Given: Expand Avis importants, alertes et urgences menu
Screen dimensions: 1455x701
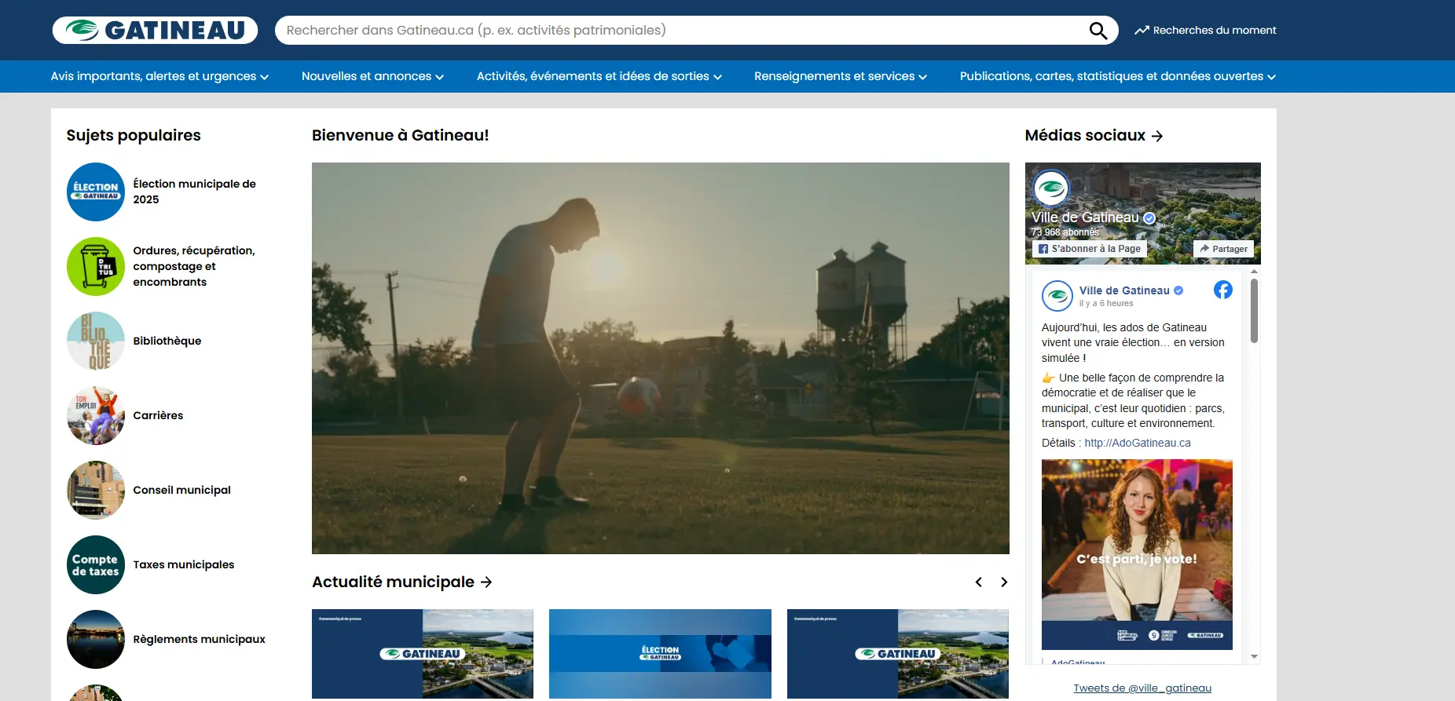Looking at the screenshot, I should (159, 77).
